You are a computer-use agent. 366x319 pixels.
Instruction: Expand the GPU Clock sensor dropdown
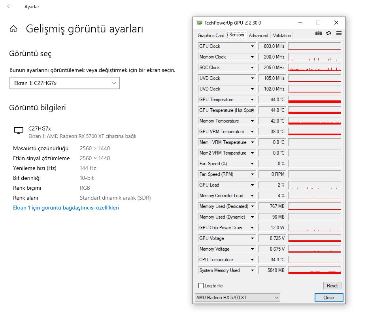click(252, 46)
